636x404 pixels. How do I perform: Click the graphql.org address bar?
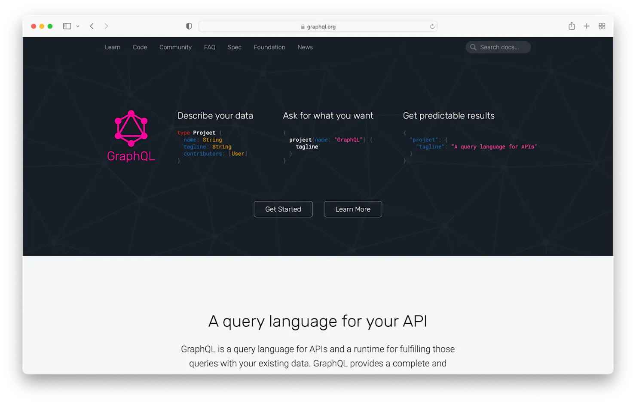point(318,27)
